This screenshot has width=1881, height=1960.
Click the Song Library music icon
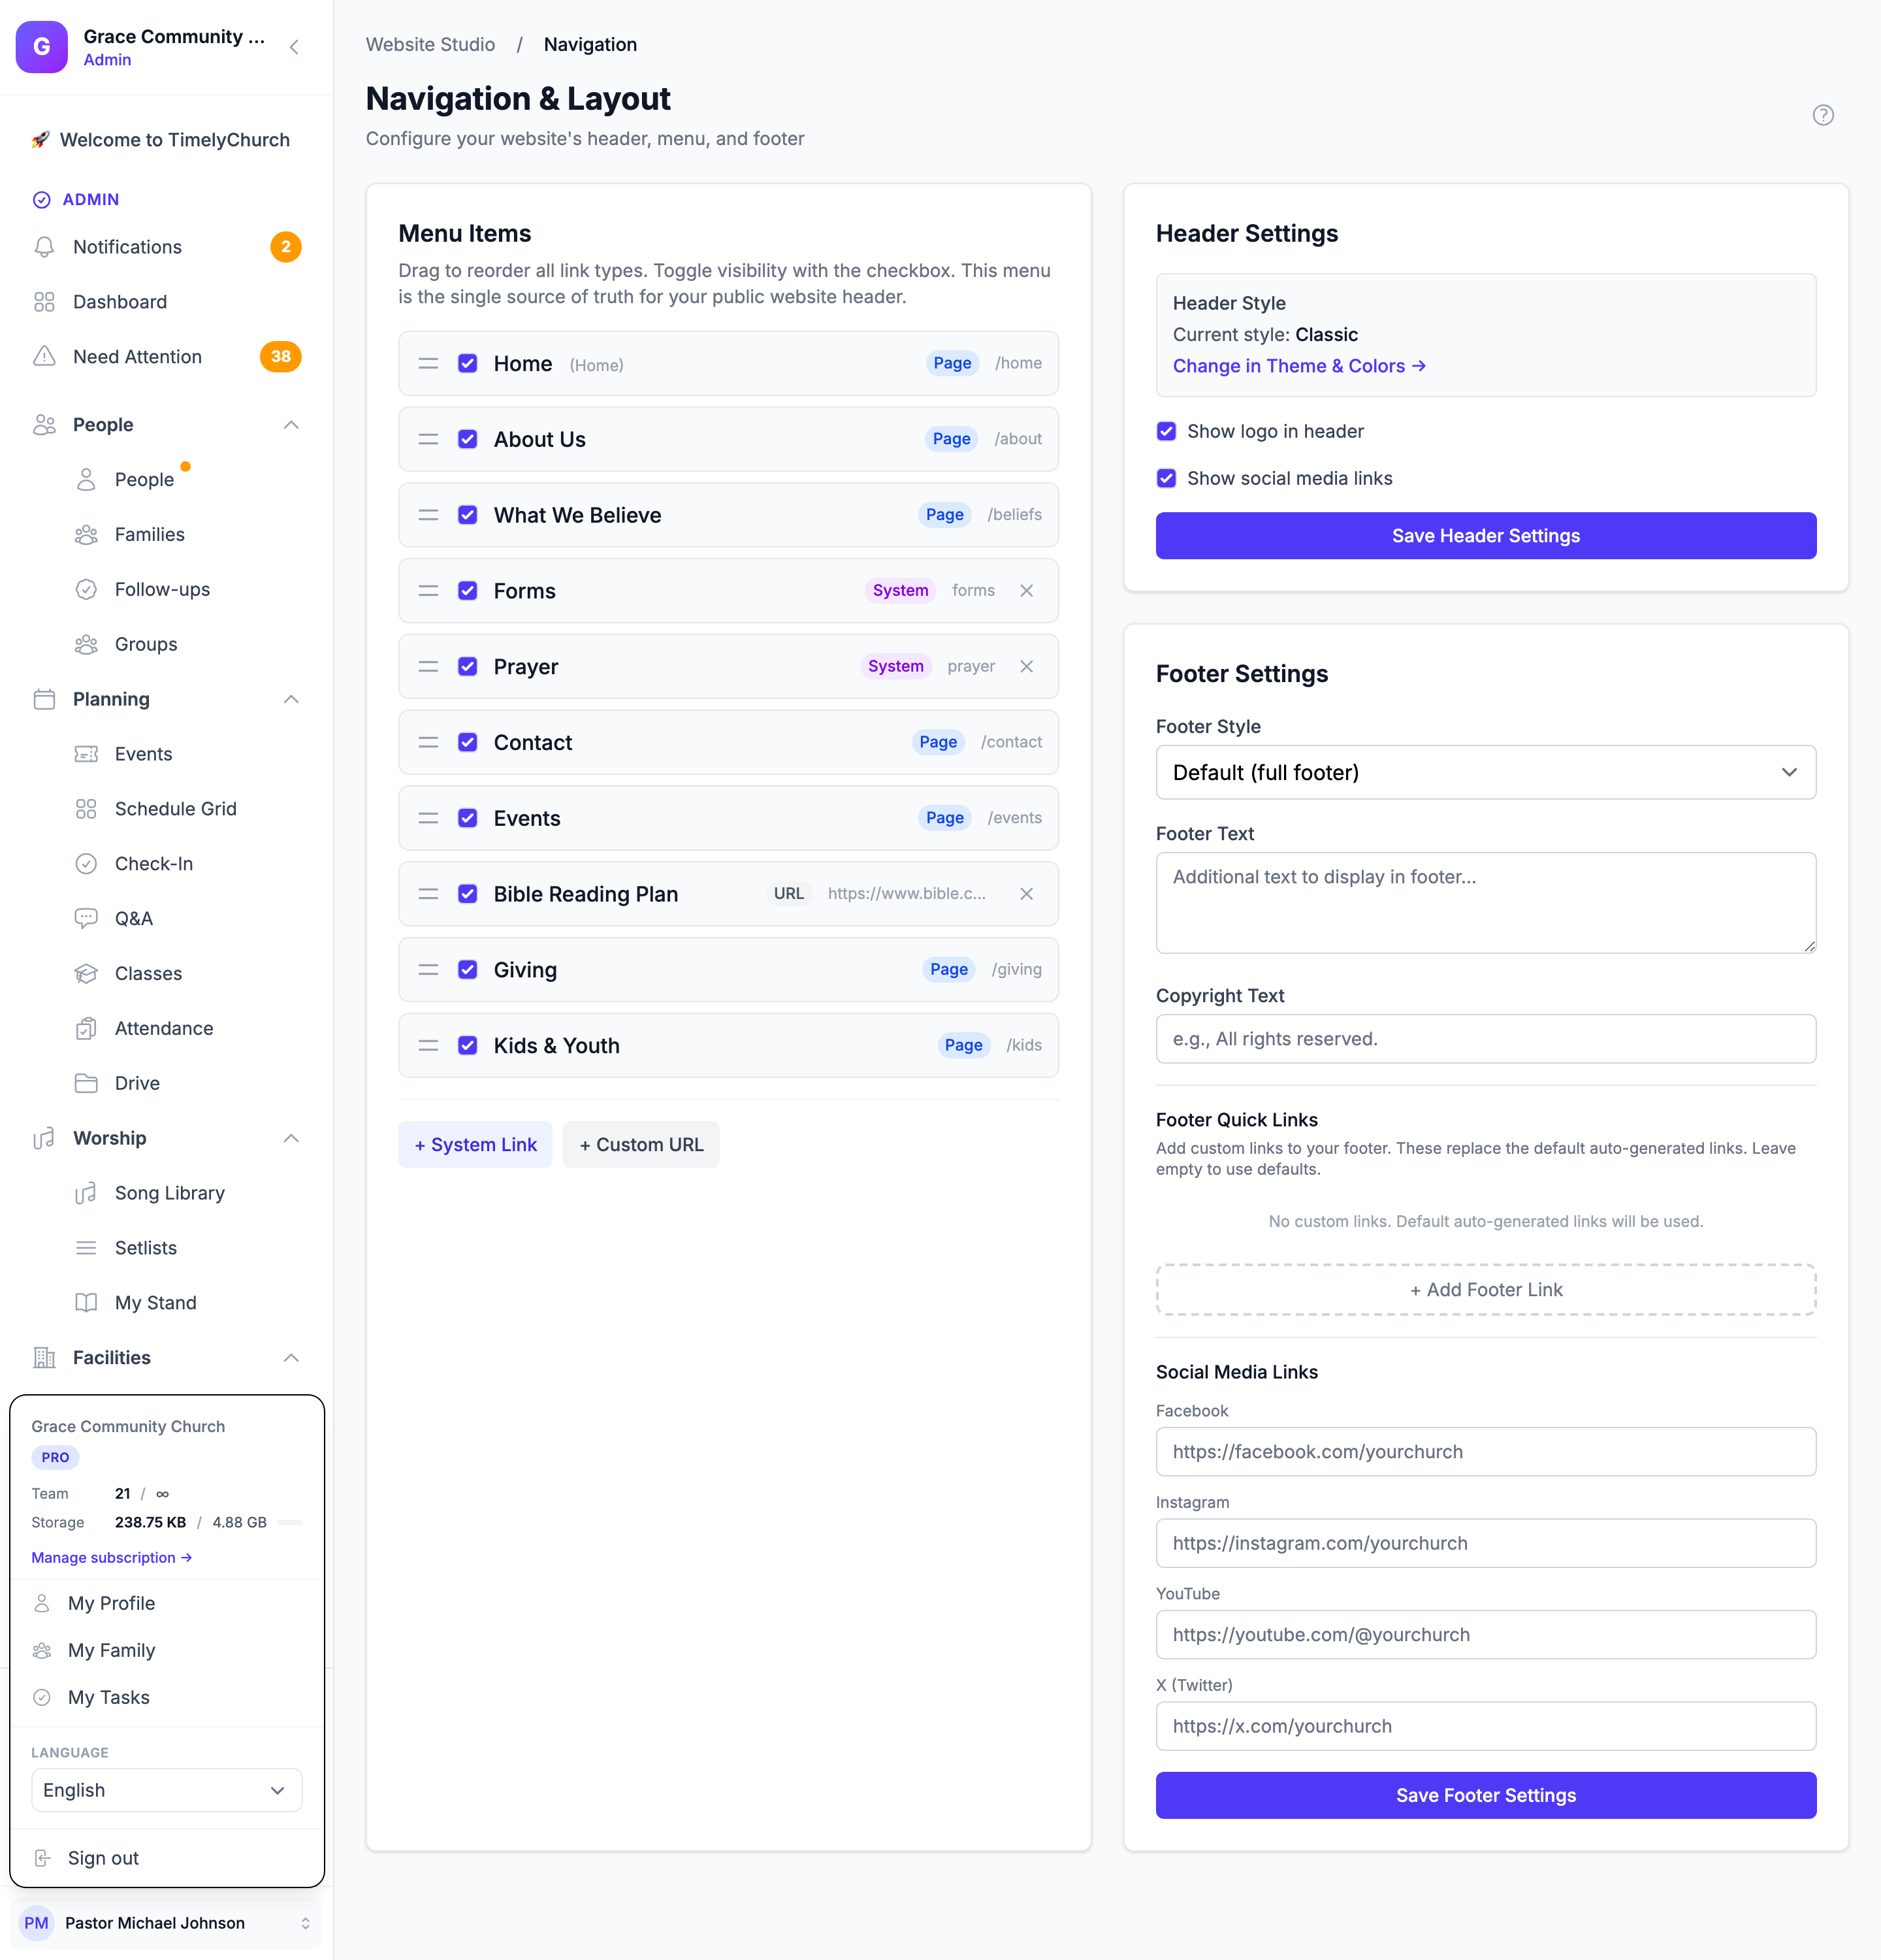point(87,1193)
